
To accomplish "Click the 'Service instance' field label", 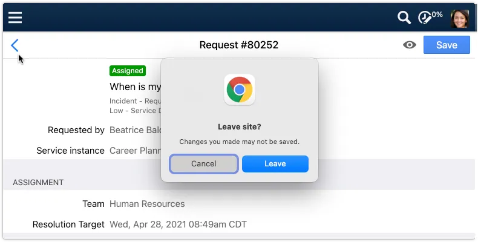I will pyautogui.click(x=70, y=150).
